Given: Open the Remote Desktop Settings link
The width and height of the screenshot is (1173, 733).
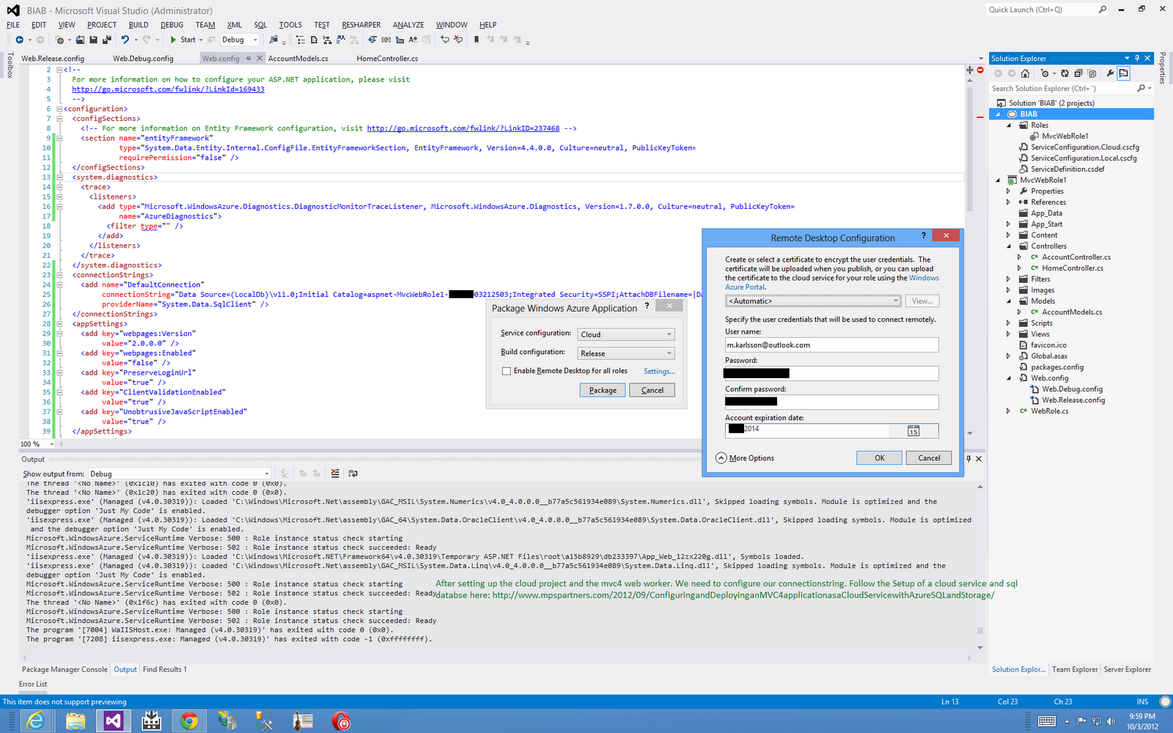Looking at the screenshot, I should point(659,372).
